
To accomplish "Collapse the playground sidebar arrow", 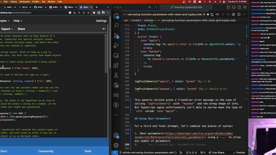I will click(104, 29).
